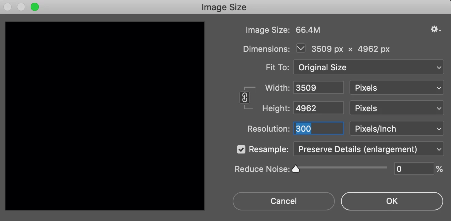Toggle the constrain proportions chain link icon
Viewport: 451px width, 221px height.
coord(245,98)
